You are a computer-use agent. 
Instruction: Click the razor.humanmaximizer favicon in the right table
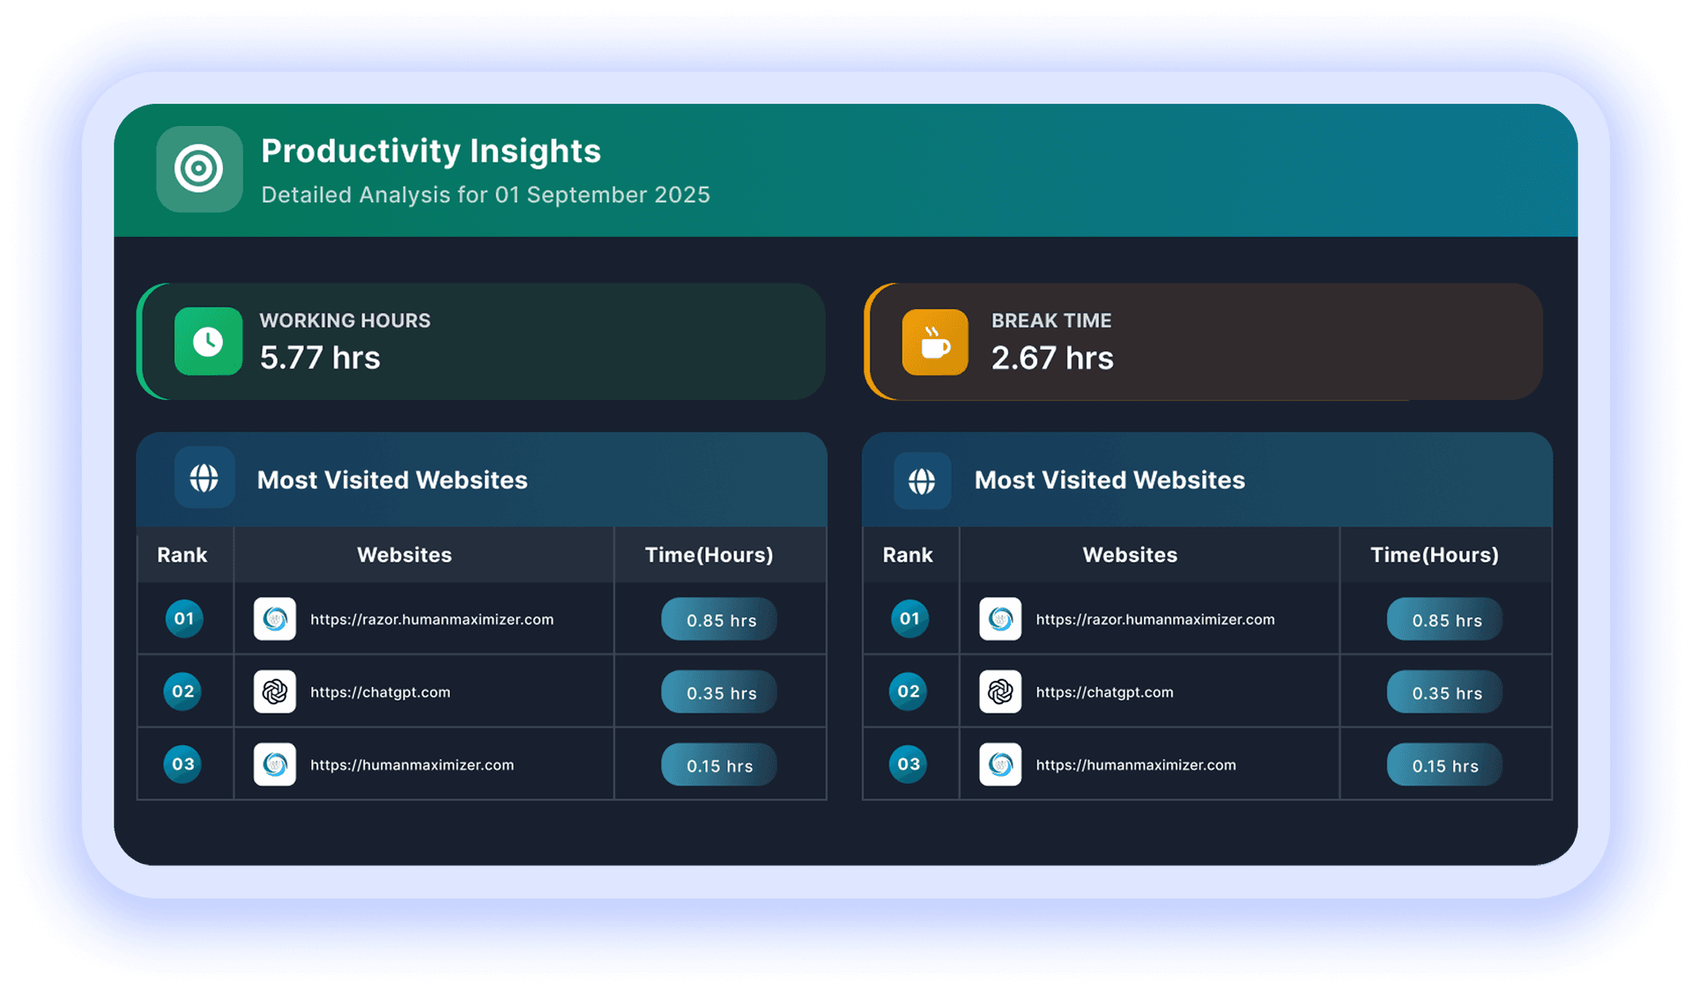(x=1000, y=619)
